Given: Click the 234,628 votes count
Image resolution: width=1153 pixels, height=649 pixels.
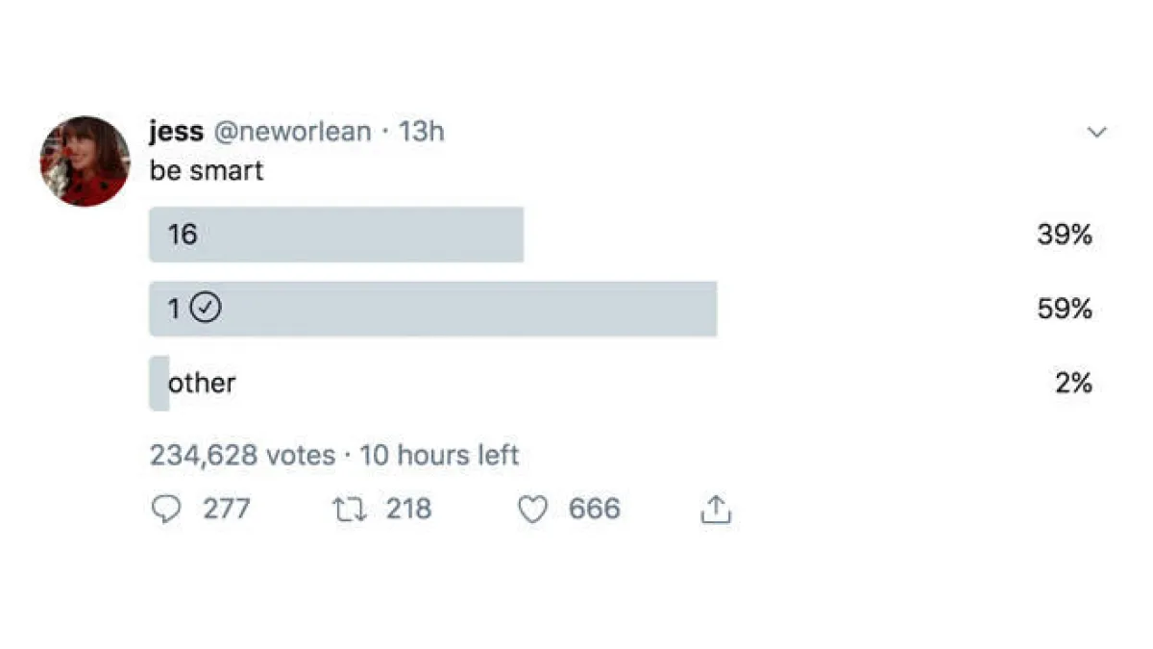Looking at the screenshot, I should point(242,455).
